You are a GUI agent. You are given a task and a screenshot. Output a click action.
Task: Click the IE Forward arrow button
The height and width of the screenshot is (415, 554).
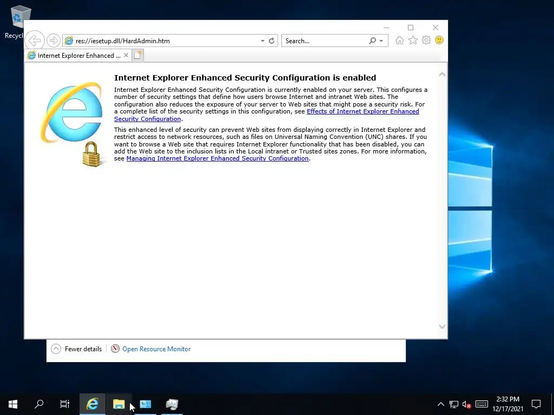coord(54,41)
